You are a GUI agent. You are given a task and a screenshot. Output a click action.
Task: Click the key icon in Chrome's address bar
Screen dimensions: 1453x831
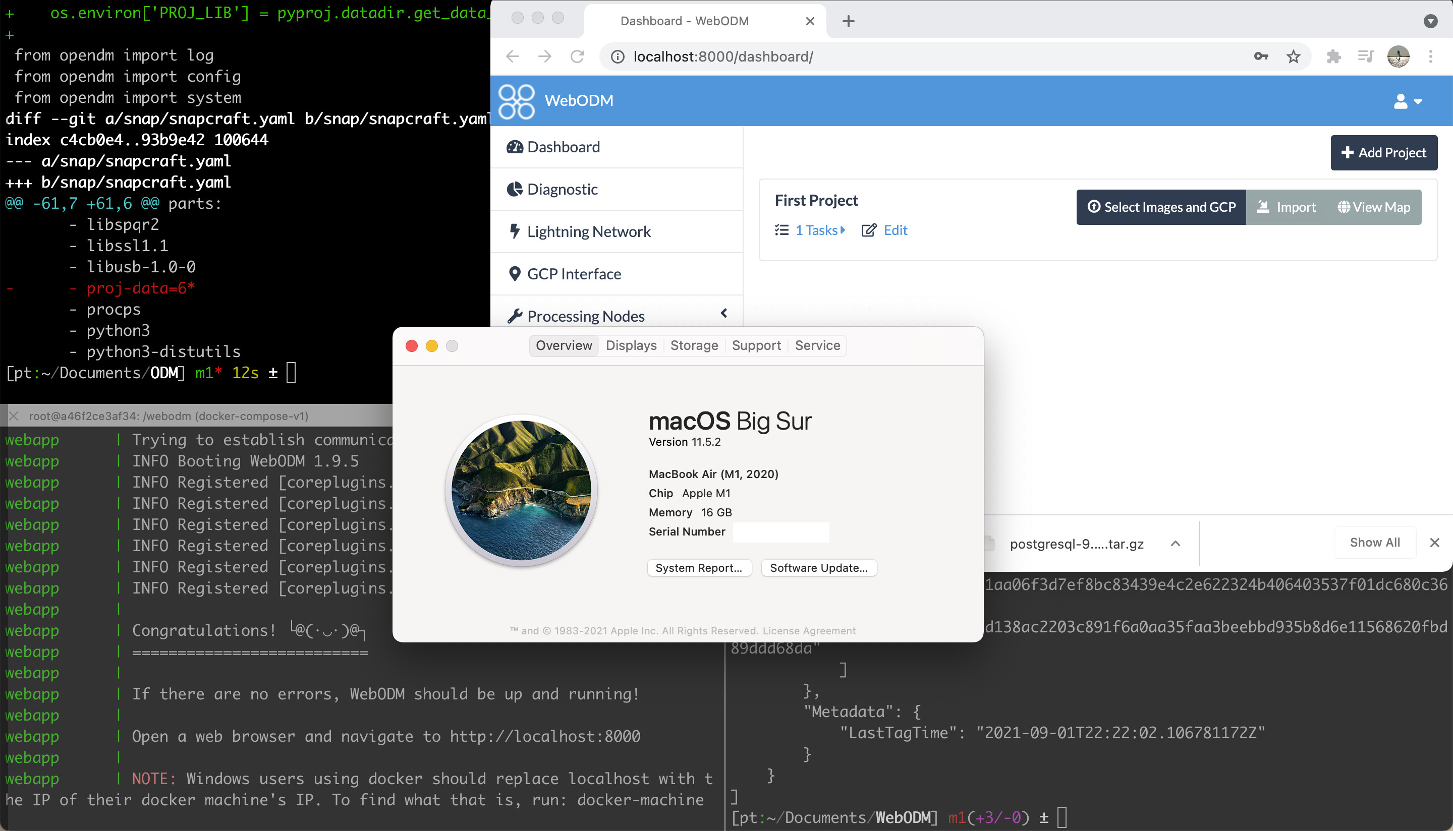(1261, 56)
